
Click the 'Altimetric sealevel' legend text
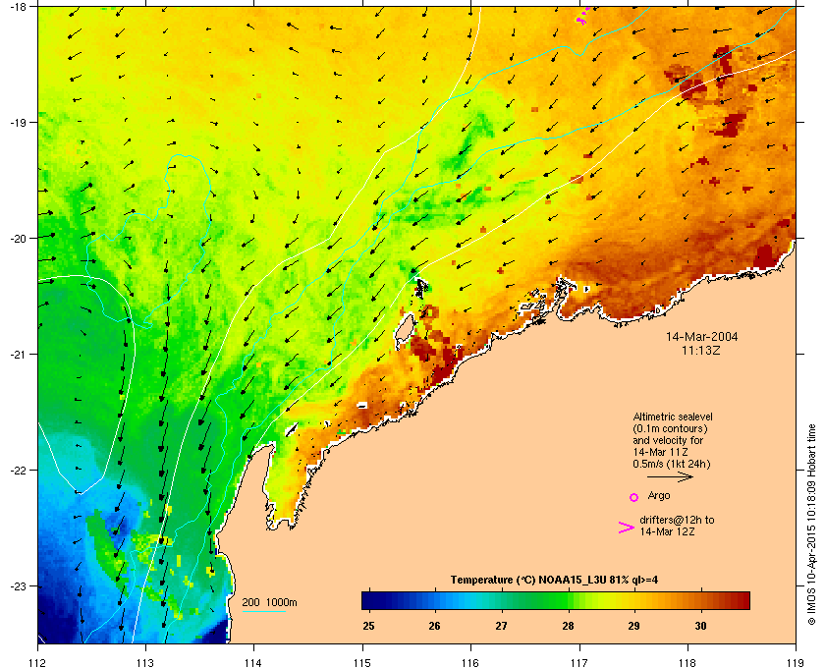pos(673,417)
